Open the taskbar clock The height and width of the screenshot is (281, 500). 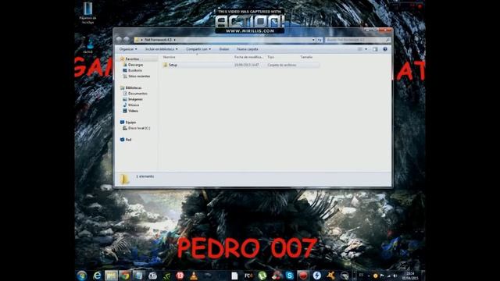[x=410, y=276]
